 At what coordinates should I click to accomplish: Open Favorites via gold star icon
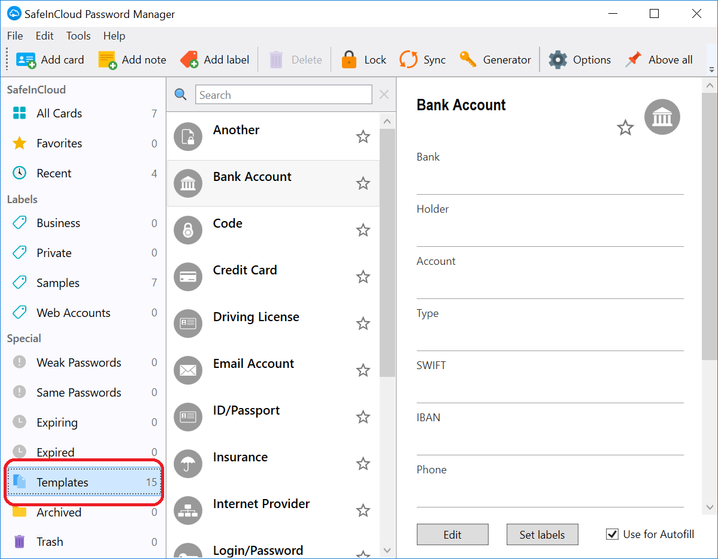pyautogui.click(x=20, y=143)
